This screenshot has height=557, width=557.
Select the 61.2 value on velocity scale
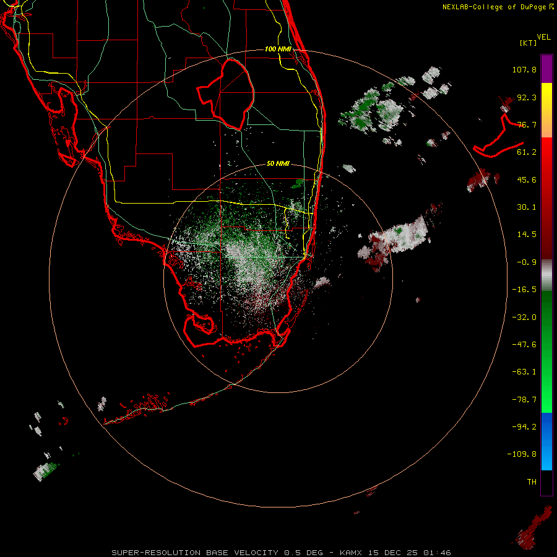pyautogui.click(x=527, y=152)
